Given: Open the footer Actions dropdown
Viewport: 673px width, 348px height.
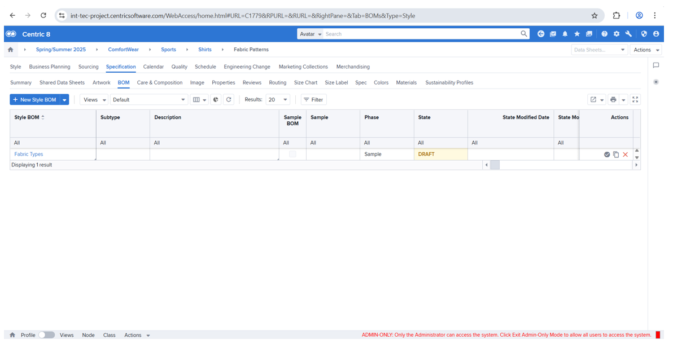Looking at the screenshot, I should click(137, 335).
